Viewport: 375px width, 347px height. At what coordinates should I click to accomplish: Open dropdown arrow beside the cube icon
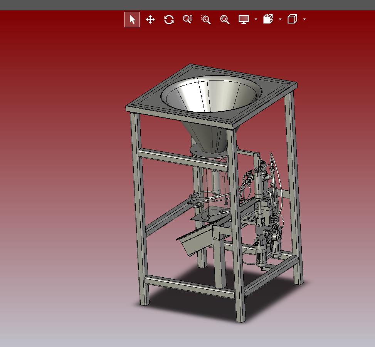(x=304, y=19)
